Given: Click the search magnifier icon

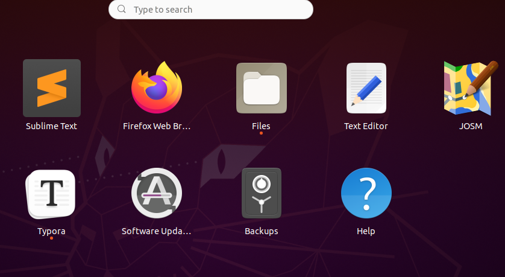Looking at the screenshot, I should pyautogui.click(x=121, y=9).
